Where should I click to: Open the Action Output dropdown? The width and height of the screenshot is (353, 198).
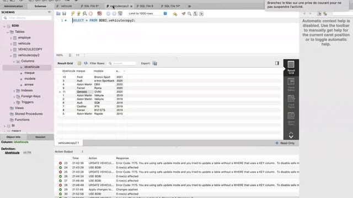click(69, 152)
